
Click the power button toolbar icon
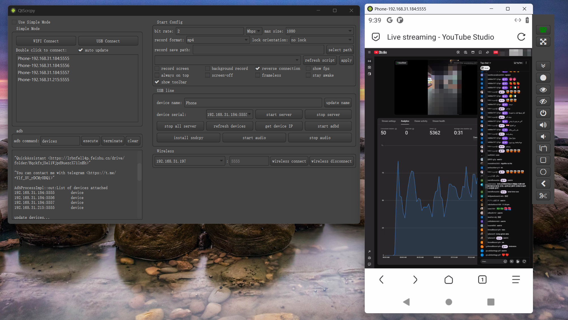[x=543, y=113]
